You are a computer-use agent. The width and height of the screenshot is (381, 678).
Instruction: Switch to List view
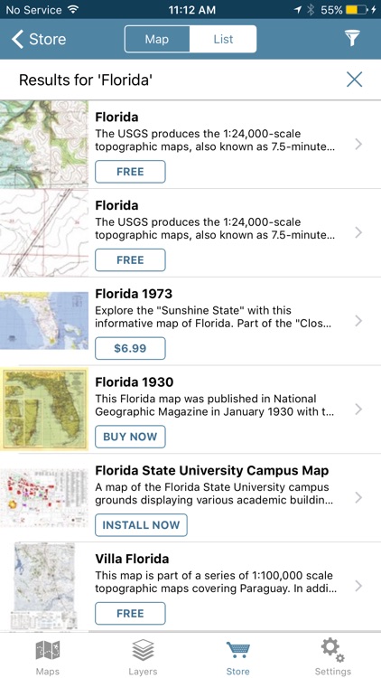[x=223, y=40]
